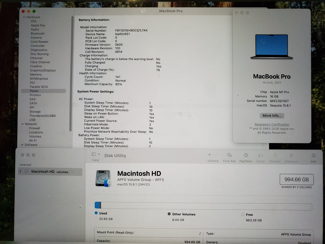Click the Macintosh HD drive icon
Screen dimensions: 325x244
103,178
